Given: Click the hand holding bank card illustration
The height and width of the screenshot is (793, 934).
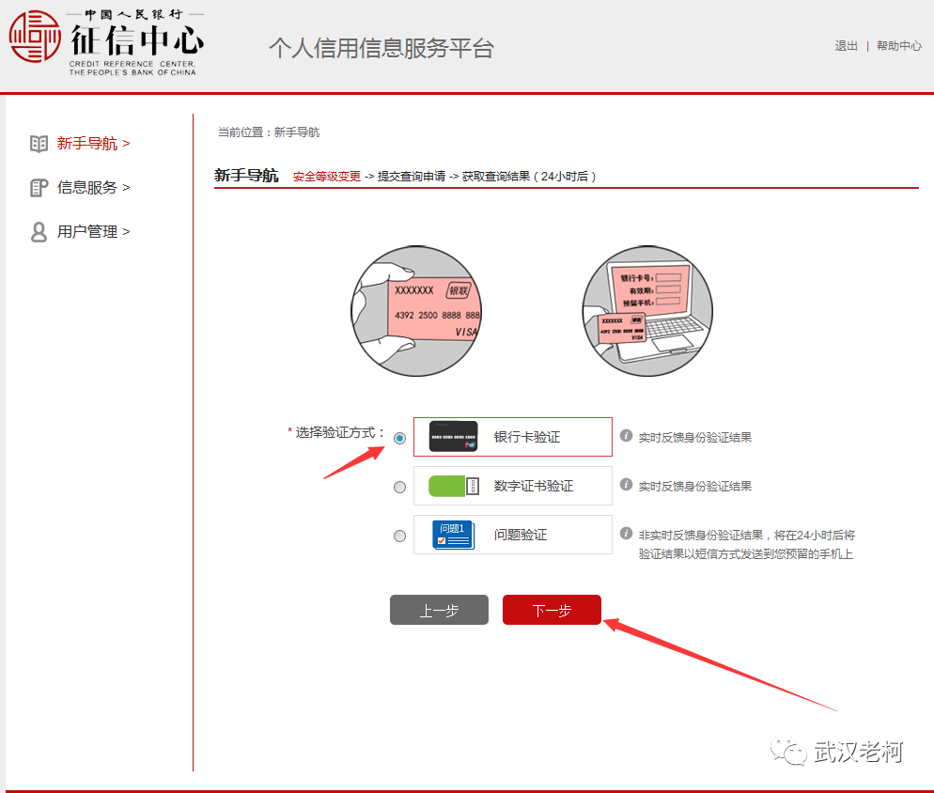Looking at the screenshot, I should [x=416, y=311].
